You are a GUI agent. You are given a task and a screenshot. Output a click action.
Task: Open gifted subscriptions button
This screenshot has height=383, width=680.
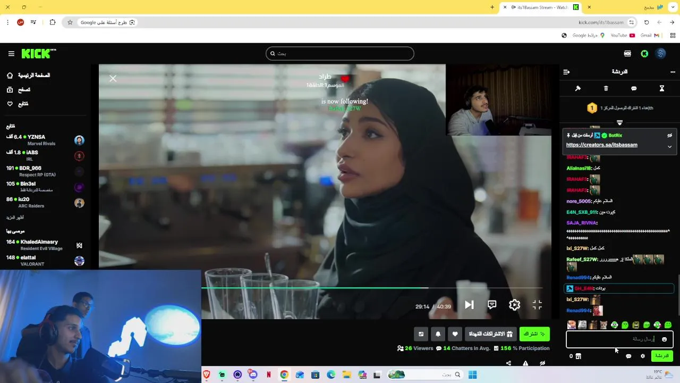(x=490, y=334)
